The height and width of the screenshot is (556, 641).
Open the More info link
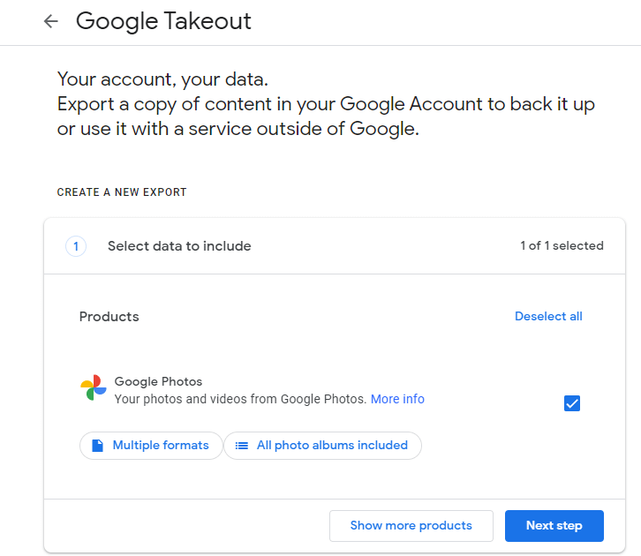397,399
